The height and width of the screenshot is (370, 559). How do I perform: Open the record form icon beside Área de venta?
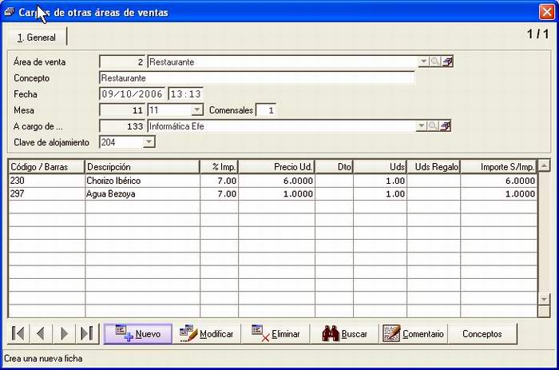tap(447, 62)
